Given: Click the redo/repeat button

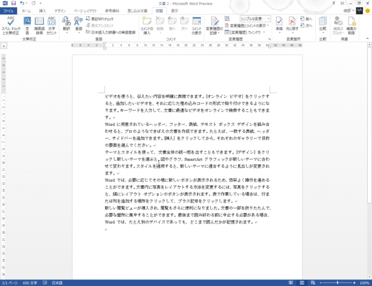Looking at the screenshot, I should (x=33, y=3).
